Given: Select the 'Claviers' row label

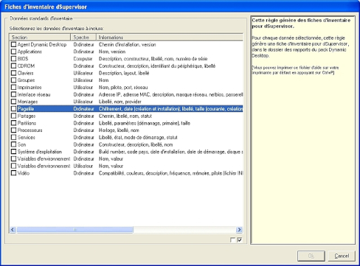Looking at the screenshot, I should tap(25, 73).
